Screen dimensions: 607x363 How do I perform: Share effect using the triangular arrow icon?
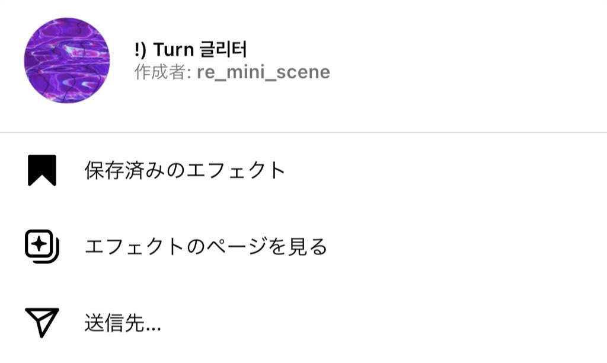42,322
